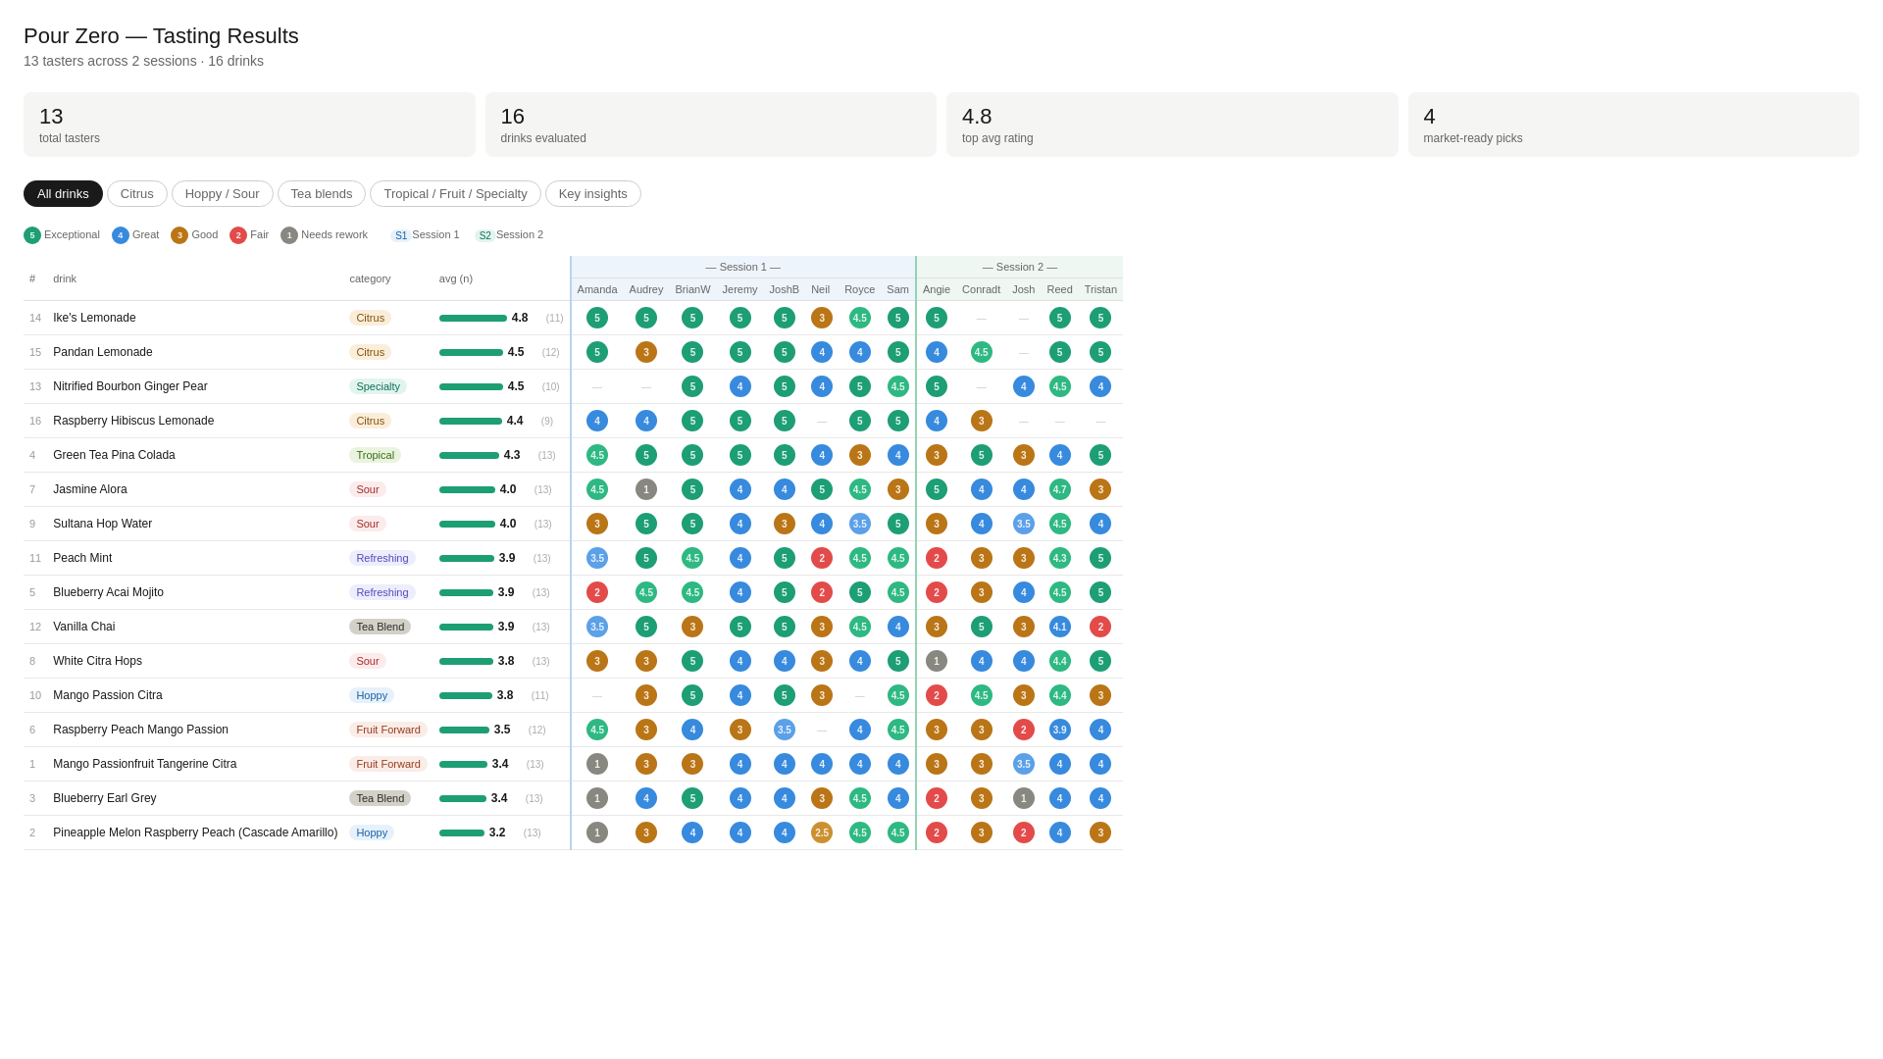Click Angie's 1 rating for White Citra Hops
1883x1059 pixels.
click(x=937, y=661)
